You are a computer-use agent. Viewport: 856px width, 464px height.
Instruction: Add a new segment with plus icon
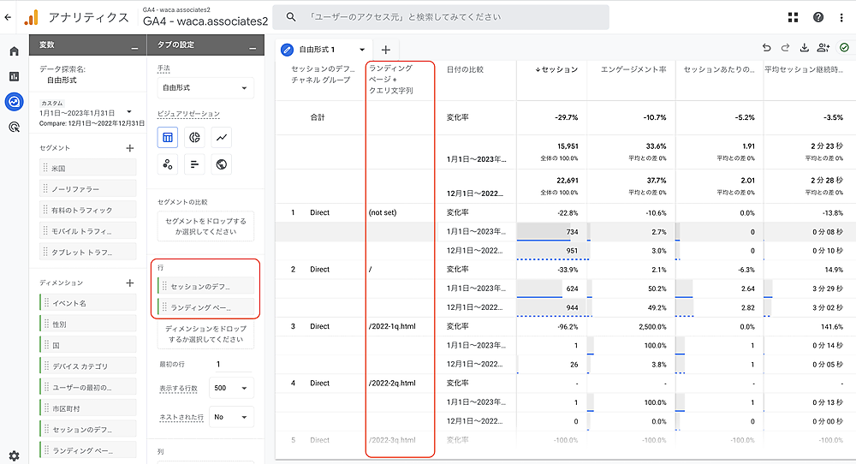pos(130,148)
